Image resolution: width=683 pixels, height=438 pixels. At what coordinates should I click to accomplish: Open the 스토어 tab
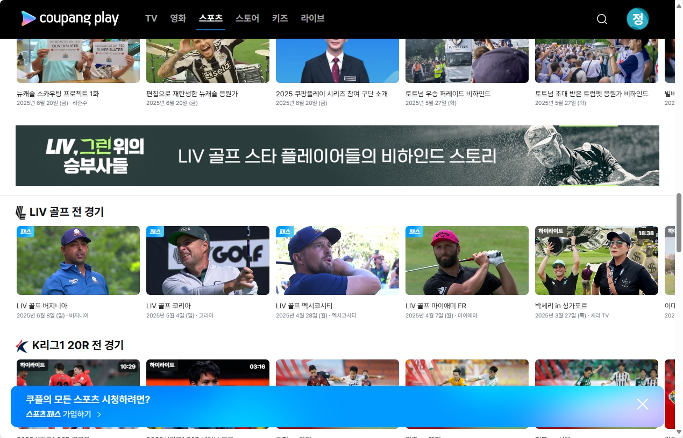click(x=247, y=18)
